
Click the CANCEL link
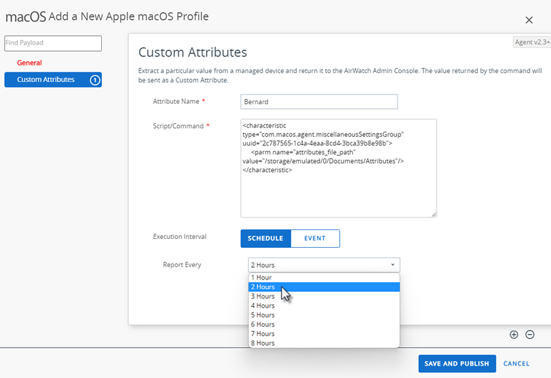(x=516, y=364)
